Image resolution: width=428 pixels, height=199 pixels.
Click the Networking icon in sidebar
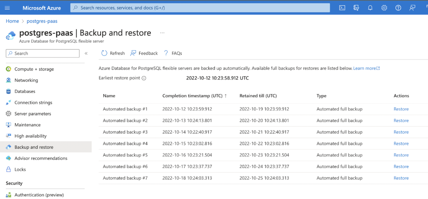click(8, 80)
